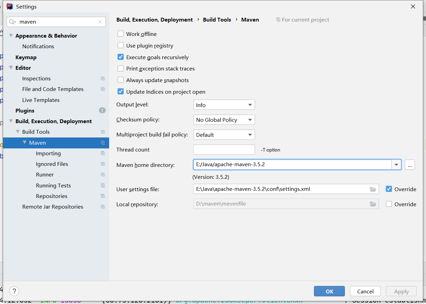This screenshot has width=426, height=304.
Task: Click the project-level icon next to Ignored Files
Action: (103, 164)
